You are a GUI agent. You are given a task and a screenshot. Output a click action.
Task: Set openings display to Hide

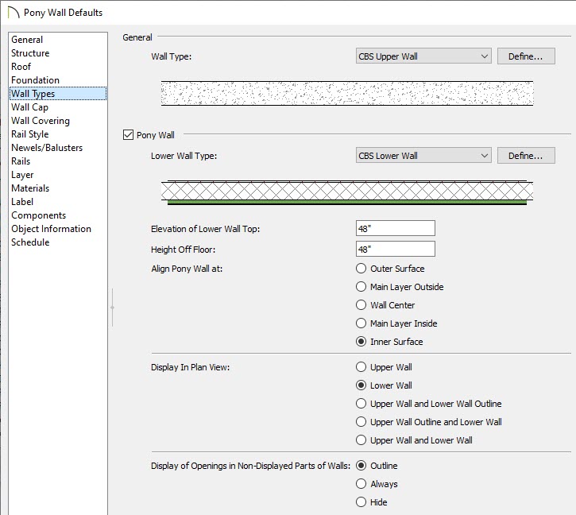click(361, 502)
